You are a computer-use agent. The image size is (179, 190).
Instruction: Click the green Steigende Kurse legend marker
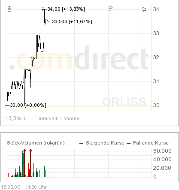[x=81, y=143]
